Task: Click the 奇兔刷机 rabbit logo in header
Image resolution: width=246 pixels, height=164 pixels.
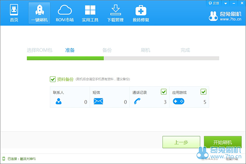Action: click(213, 16)
